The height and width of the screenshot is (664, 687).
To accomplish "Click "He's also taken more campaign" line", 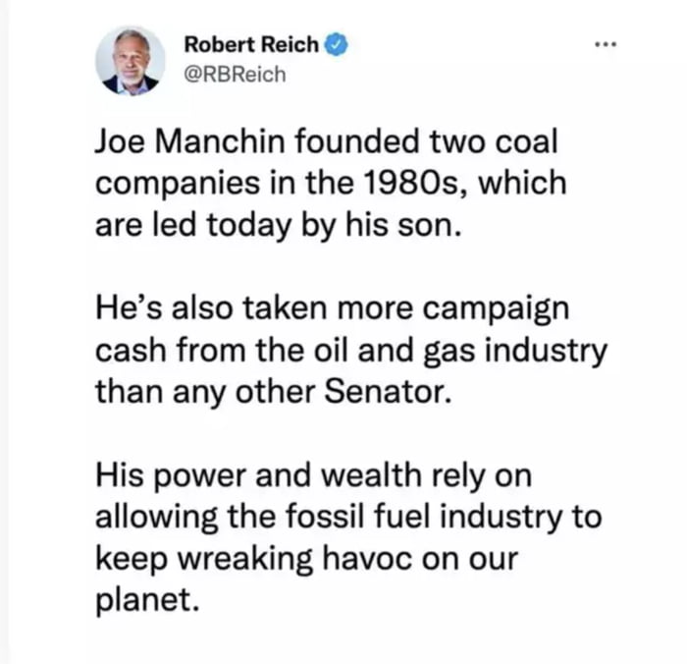I will point(332,308).
